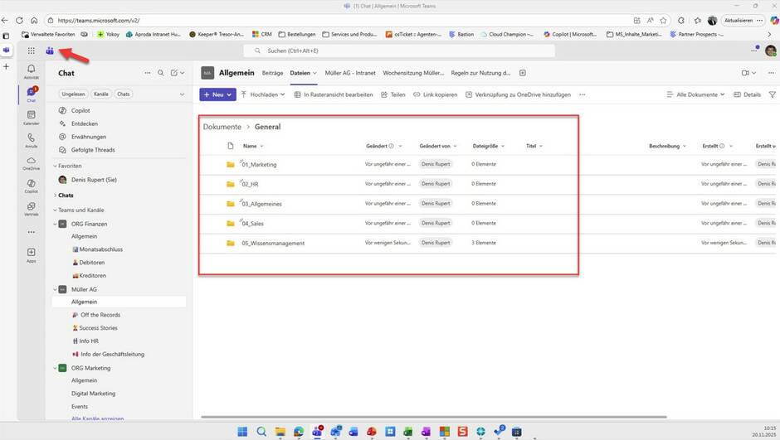Viewport: 780px width, 440px height.
Task: Open the Apps store icon in rail
Action: tap(31, 254)
